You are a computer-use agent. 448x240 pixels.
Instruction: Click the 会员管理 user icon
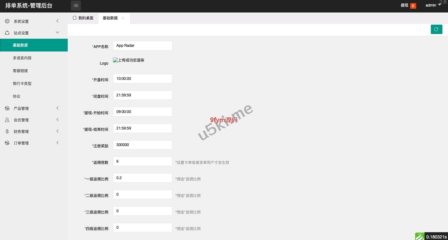click(x=7, y=120)
